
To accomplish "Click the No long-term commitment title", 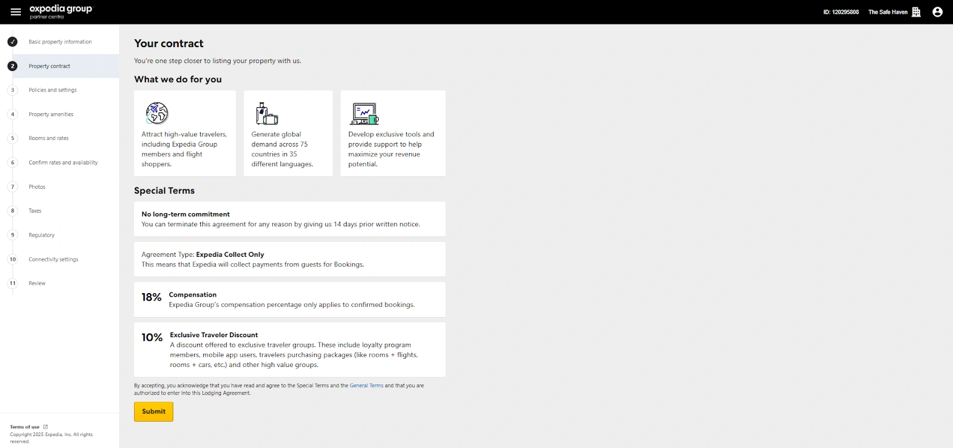I will pyautogui.click(x=185, y=214).
